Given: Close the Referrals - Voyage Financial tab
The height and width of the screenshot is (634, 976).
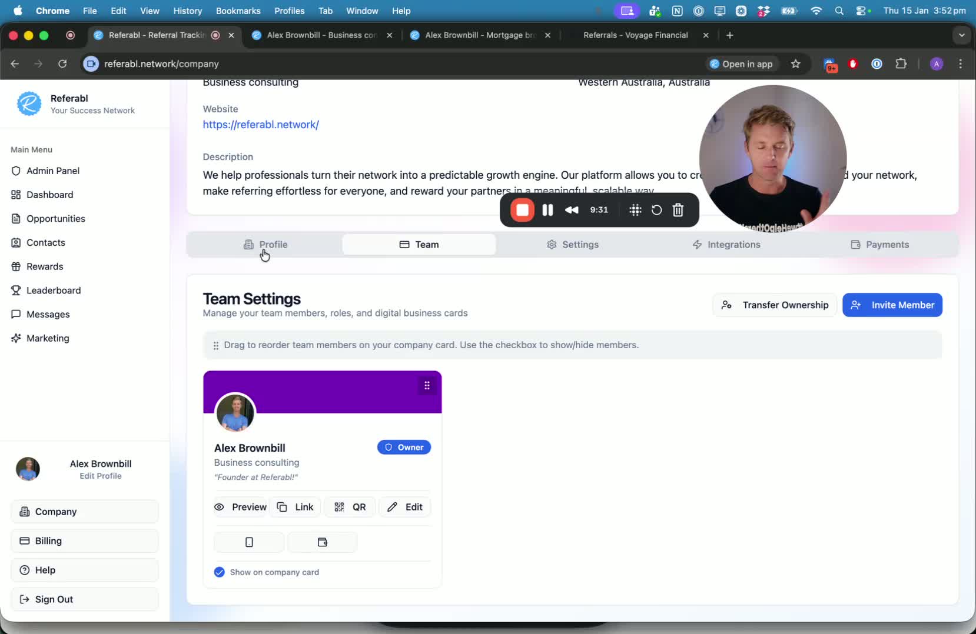Looking at the screenshot, I should pos(706,35).
